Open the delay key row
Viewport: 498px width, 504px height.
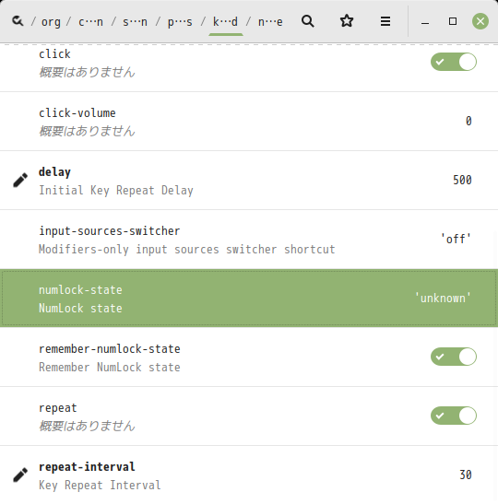tap(249, 180)
